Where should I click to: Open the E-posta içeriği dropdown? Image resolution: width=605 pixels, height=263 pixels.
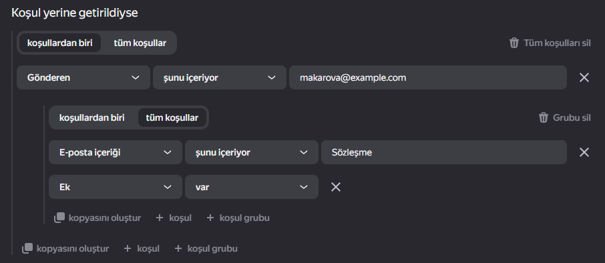pyautogui.click(x=116, y=152)
